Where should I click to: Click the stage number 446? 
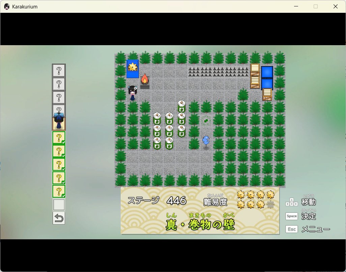click(x=176, y=201)
